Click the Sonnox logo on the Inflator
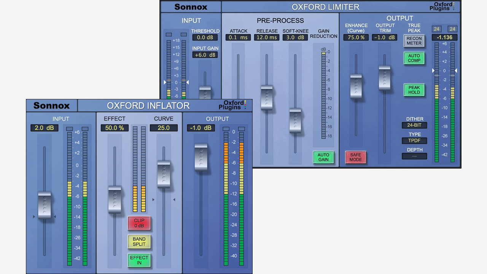Screen dimensions: 487x274 [x=51, y=106]
